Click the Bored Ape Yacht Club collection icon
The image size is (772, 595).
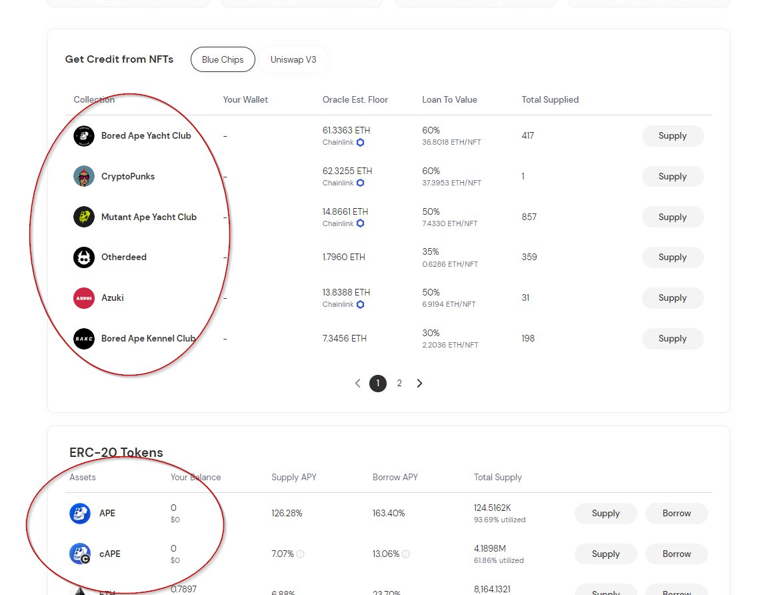tap(84, 136)
